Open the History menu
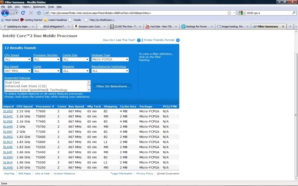298x186 pixels. pos(26,7)
